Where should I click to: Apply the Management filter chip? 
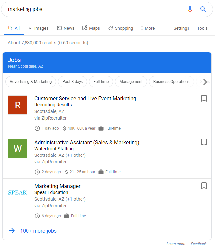coord(131,82)
